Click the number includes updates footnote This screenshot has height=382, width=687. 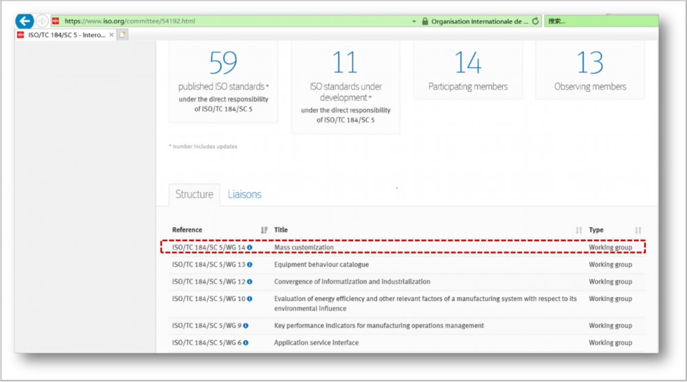[203, 147]
